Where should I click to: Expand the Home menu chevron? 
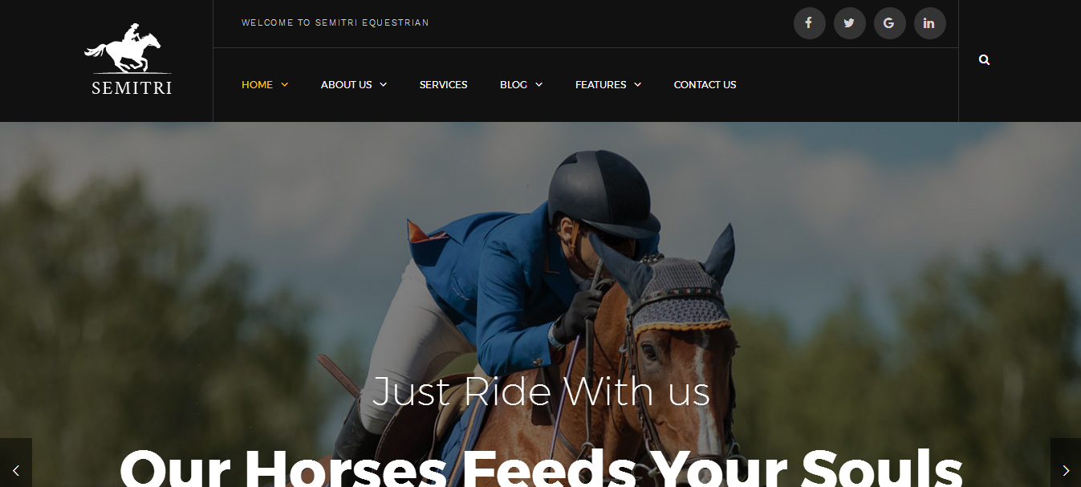point(284,84)
